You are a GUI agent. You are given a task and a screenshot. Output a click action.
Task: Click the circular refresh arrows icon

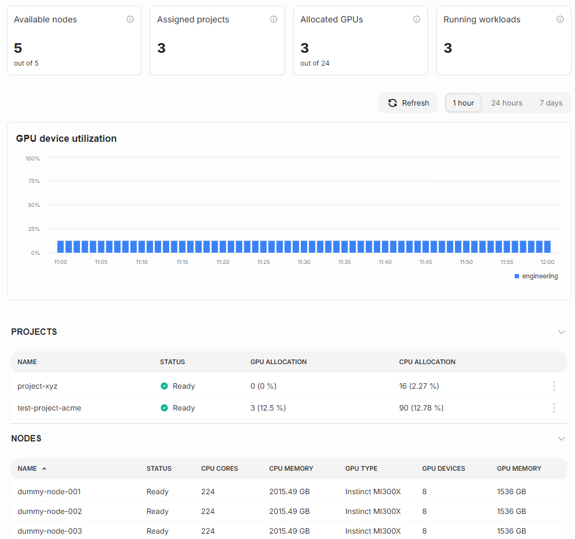[393, 102]
